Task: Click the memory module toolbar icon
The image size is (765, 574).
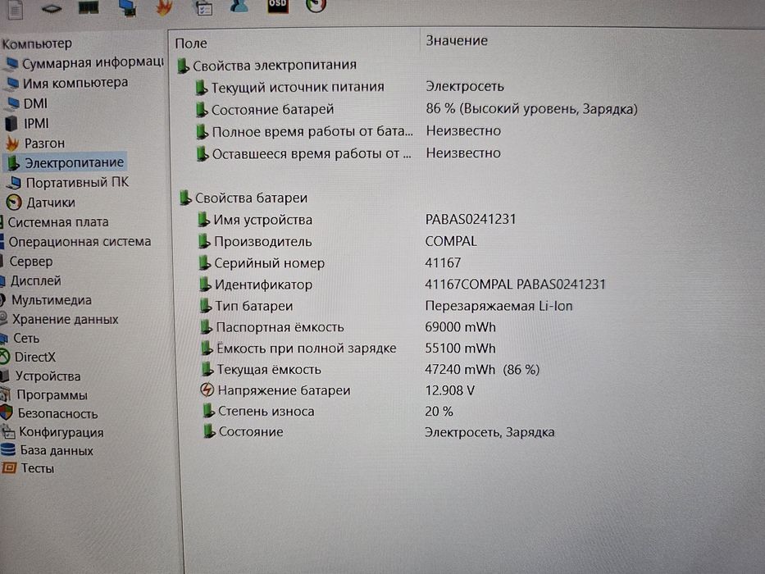Action: click(89, 7)
